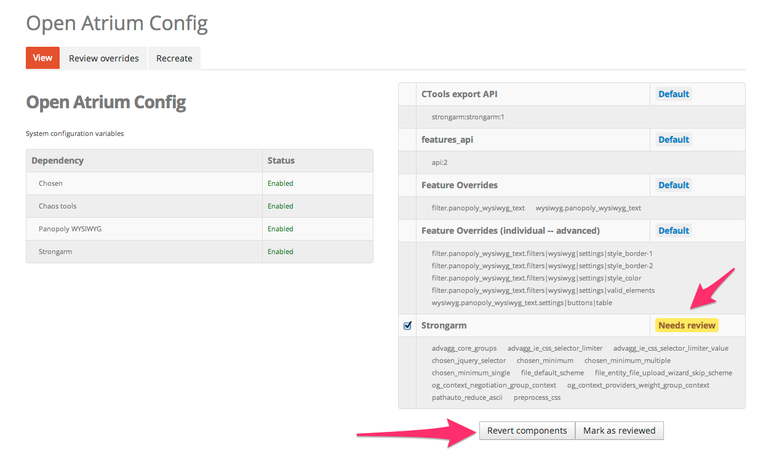Click the Enabled status for Chaos tools

(x=281, y=206)
